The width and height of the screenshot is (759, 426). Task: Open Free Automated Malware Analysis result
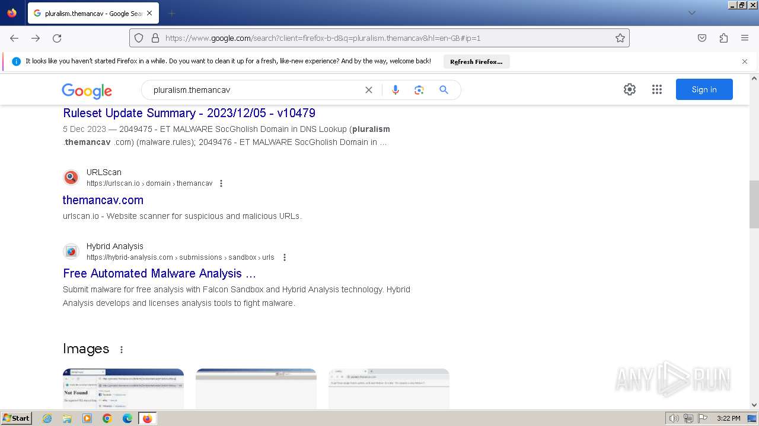160,273
